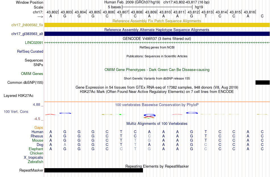Click the Reference Assembly Fix Patch Sequence Alignments title

tap(157, 21)
